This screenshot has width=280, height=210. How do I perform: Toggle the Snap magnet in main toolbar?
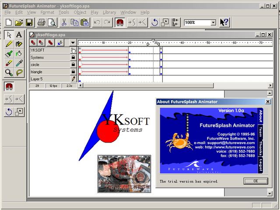119,22
